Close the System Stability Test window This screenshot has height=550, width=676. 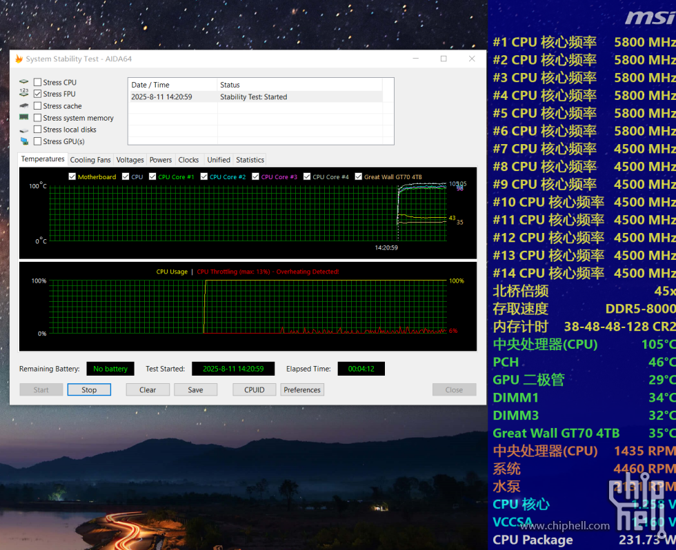coord(472,59)
